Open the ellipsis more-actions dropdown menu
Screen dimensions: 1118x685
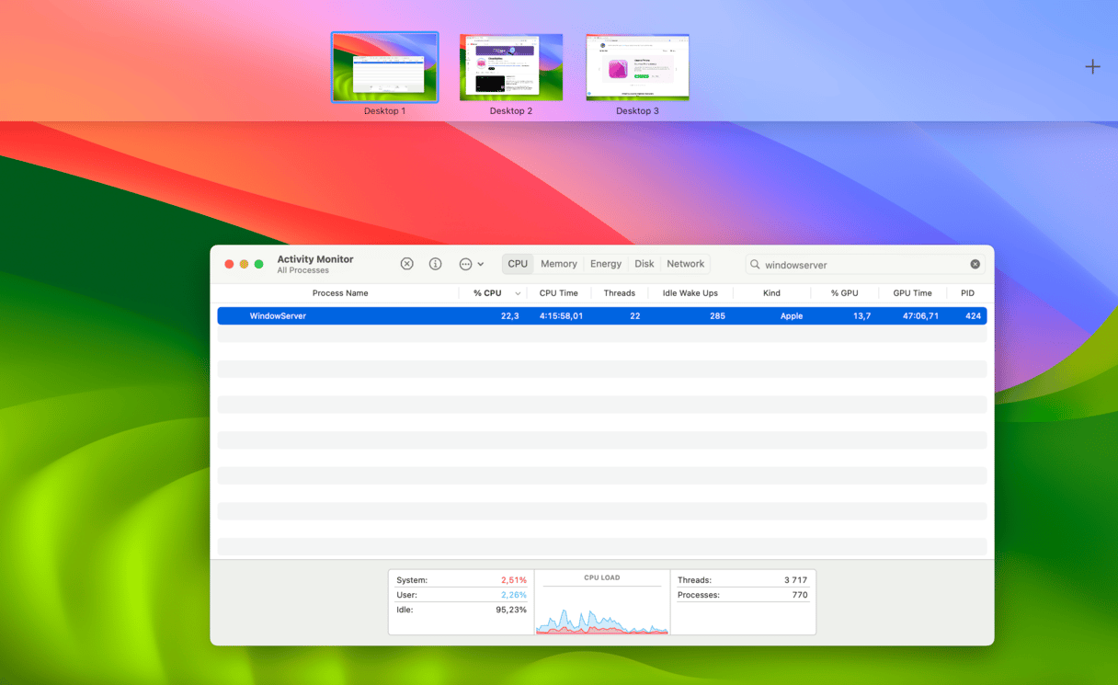coord(470,264)
